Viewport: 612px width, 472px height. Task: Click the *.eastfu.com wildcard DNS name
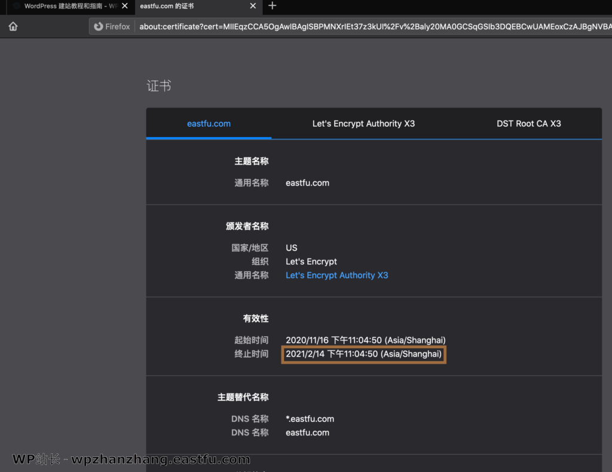(x=310, y=419)
